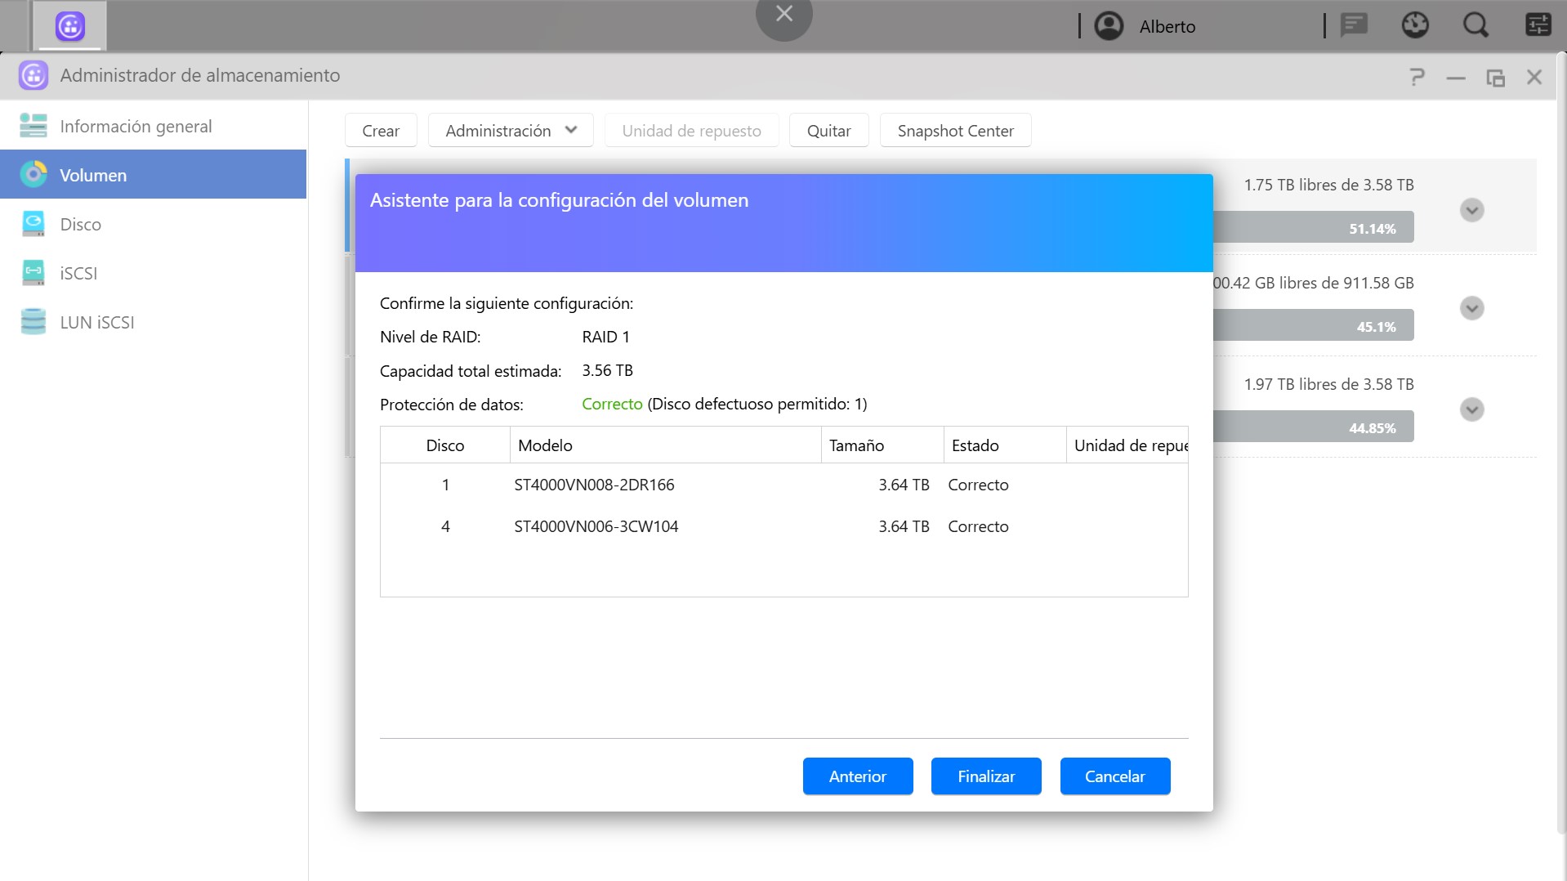Click Finalizar to confirm the volume
This screenshot has height=881, width=1567.
(985, 776)
